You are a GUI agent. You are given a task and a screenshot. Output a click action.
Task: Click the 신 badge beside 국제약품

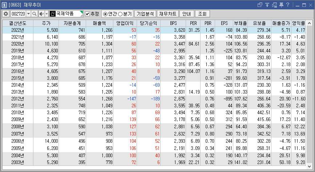(x=52, y=14)
